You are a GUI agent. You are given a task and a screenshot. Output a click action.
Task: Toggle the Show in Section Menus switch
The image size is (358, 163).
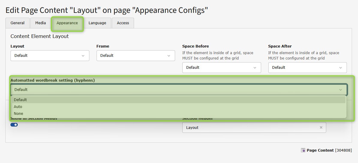(x=14, y=125)
